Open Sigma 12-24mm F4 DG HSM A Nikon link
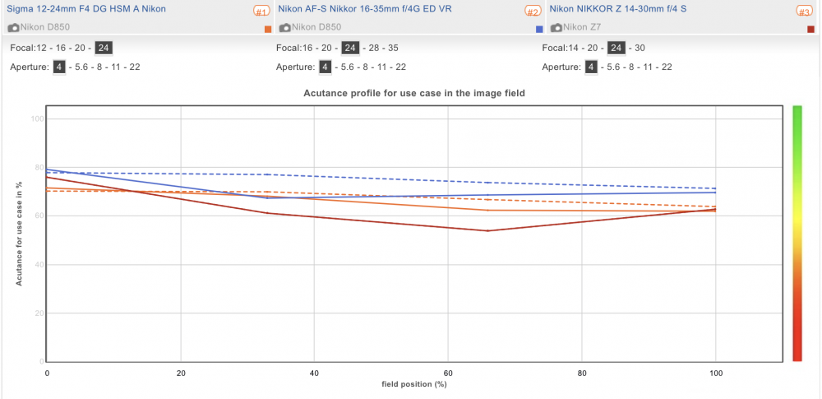Viewport: 822px width, 399px height. (86, 9)
